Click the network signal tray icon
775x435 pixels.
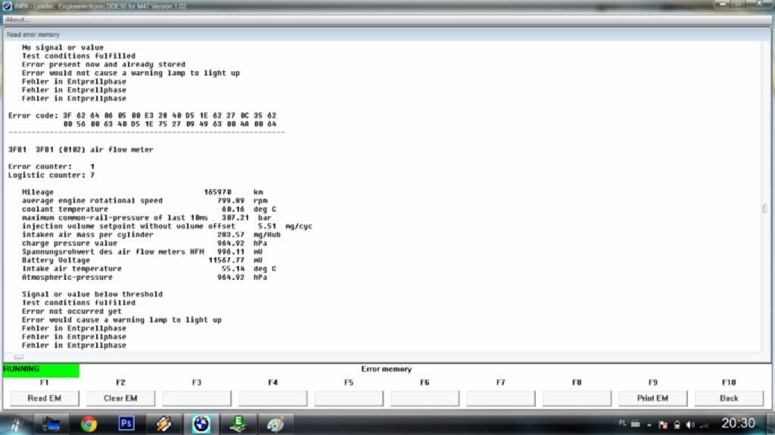(x=705, y=424)
